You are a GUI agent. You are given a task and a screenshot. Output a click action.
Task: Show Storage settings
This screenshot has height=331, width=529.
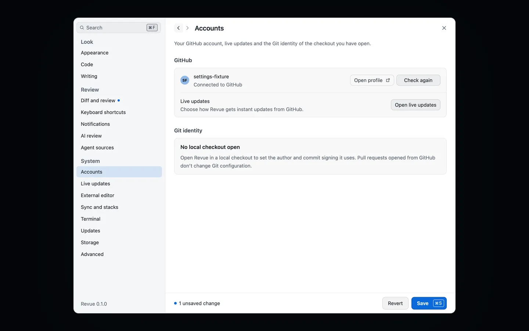point(119,242)
